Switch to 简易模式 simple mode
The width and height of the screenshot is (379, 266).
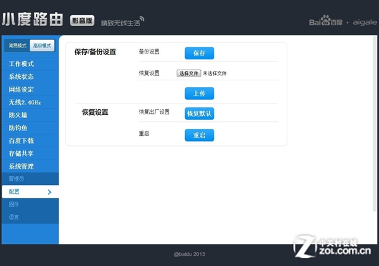click(17, 45)
